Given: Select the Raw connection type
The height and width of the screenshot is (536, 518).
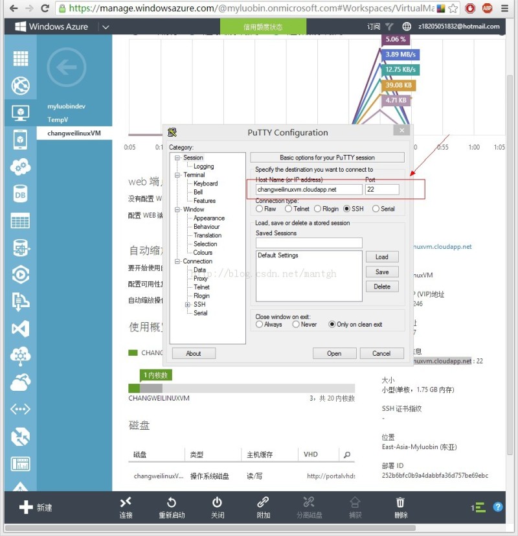Looking at the screenshot, I should tap(260, 209).
